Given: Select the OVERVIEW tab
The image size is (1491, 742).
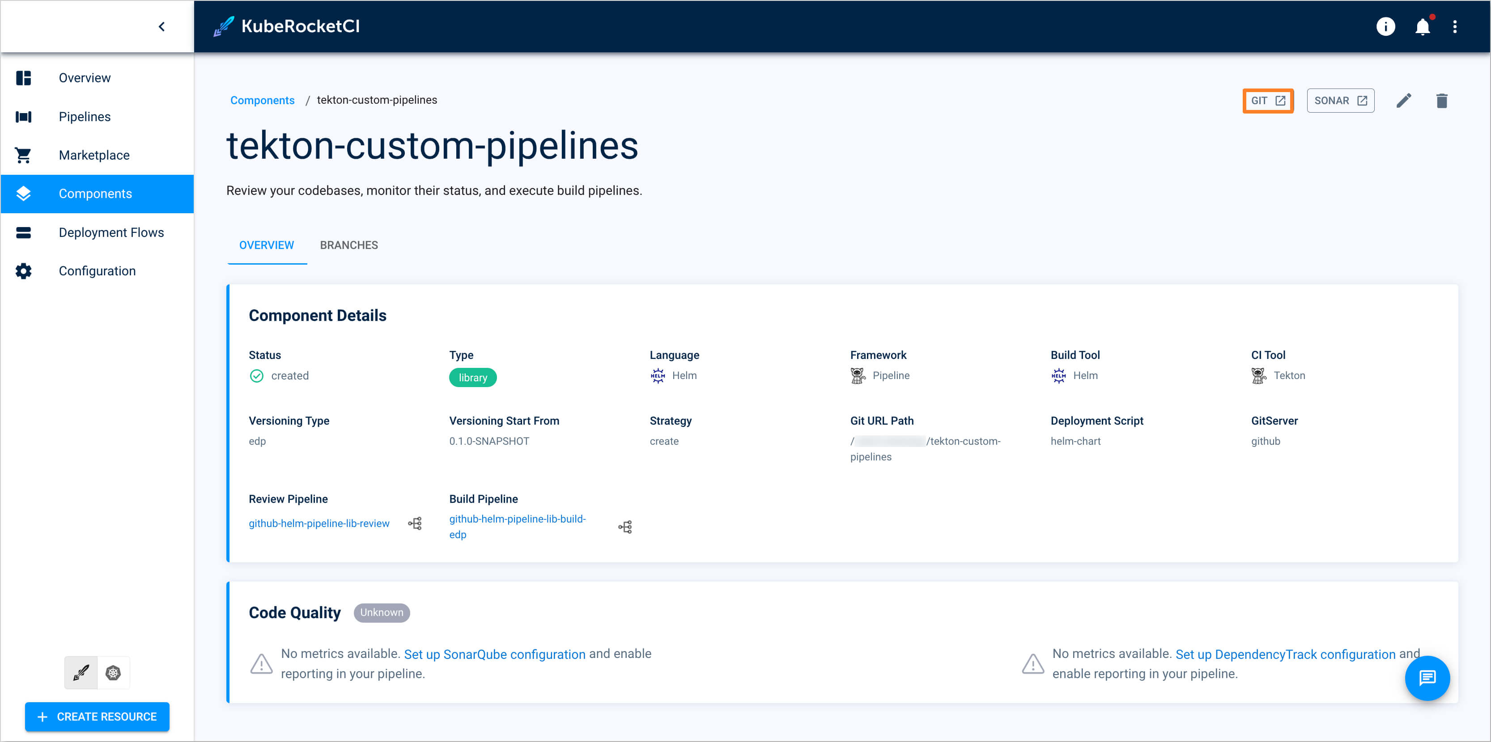Looking at the screenshot, I should 267,245.
